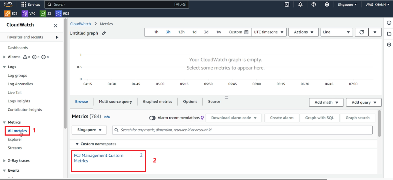Select the 1h time range
This screenshot has height=180, width=393.
[x=156, y=32]
